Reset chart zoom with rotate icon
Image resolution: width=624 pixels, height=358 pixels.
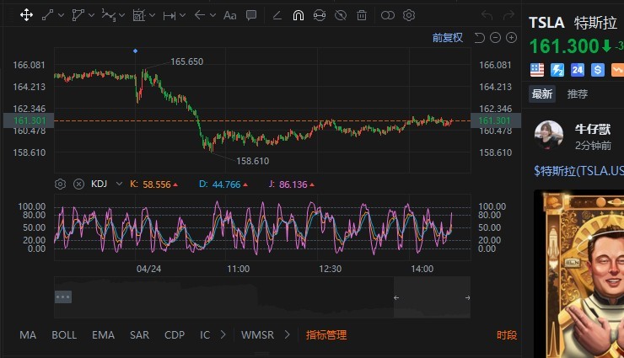pos(480,38)
